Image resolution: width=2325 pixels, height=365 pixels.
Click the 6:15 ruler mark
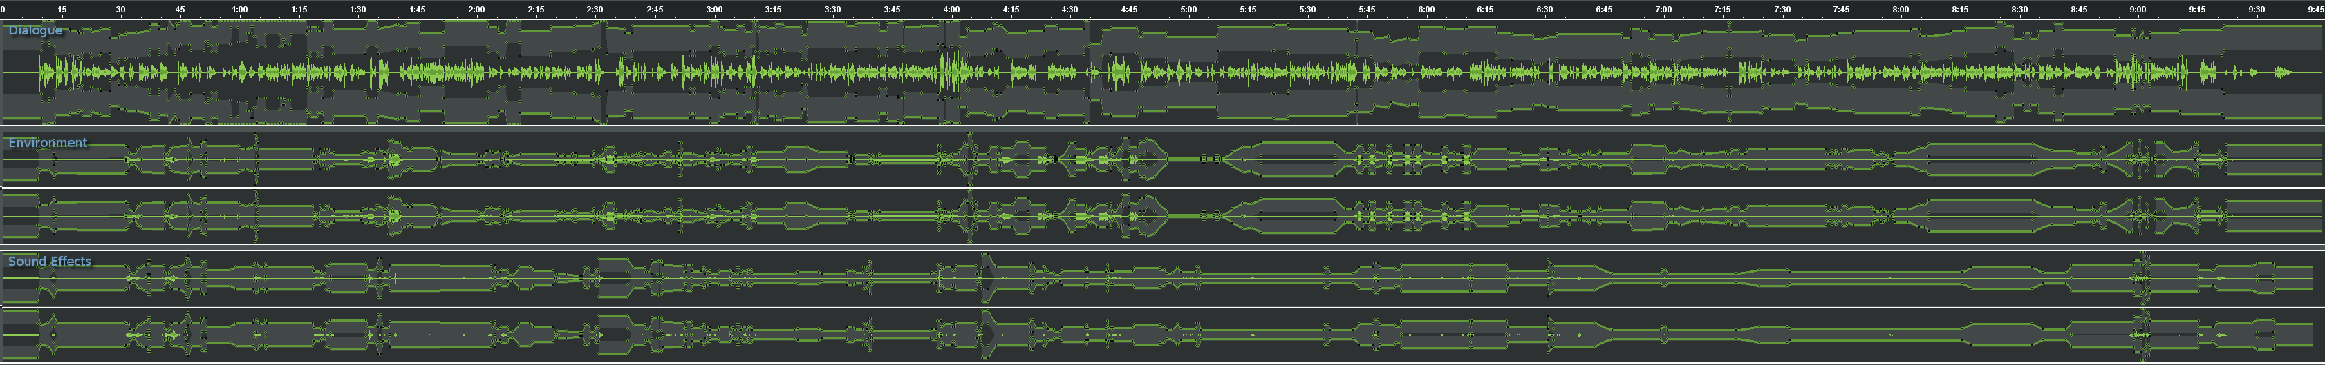(x=1485, y=10)
